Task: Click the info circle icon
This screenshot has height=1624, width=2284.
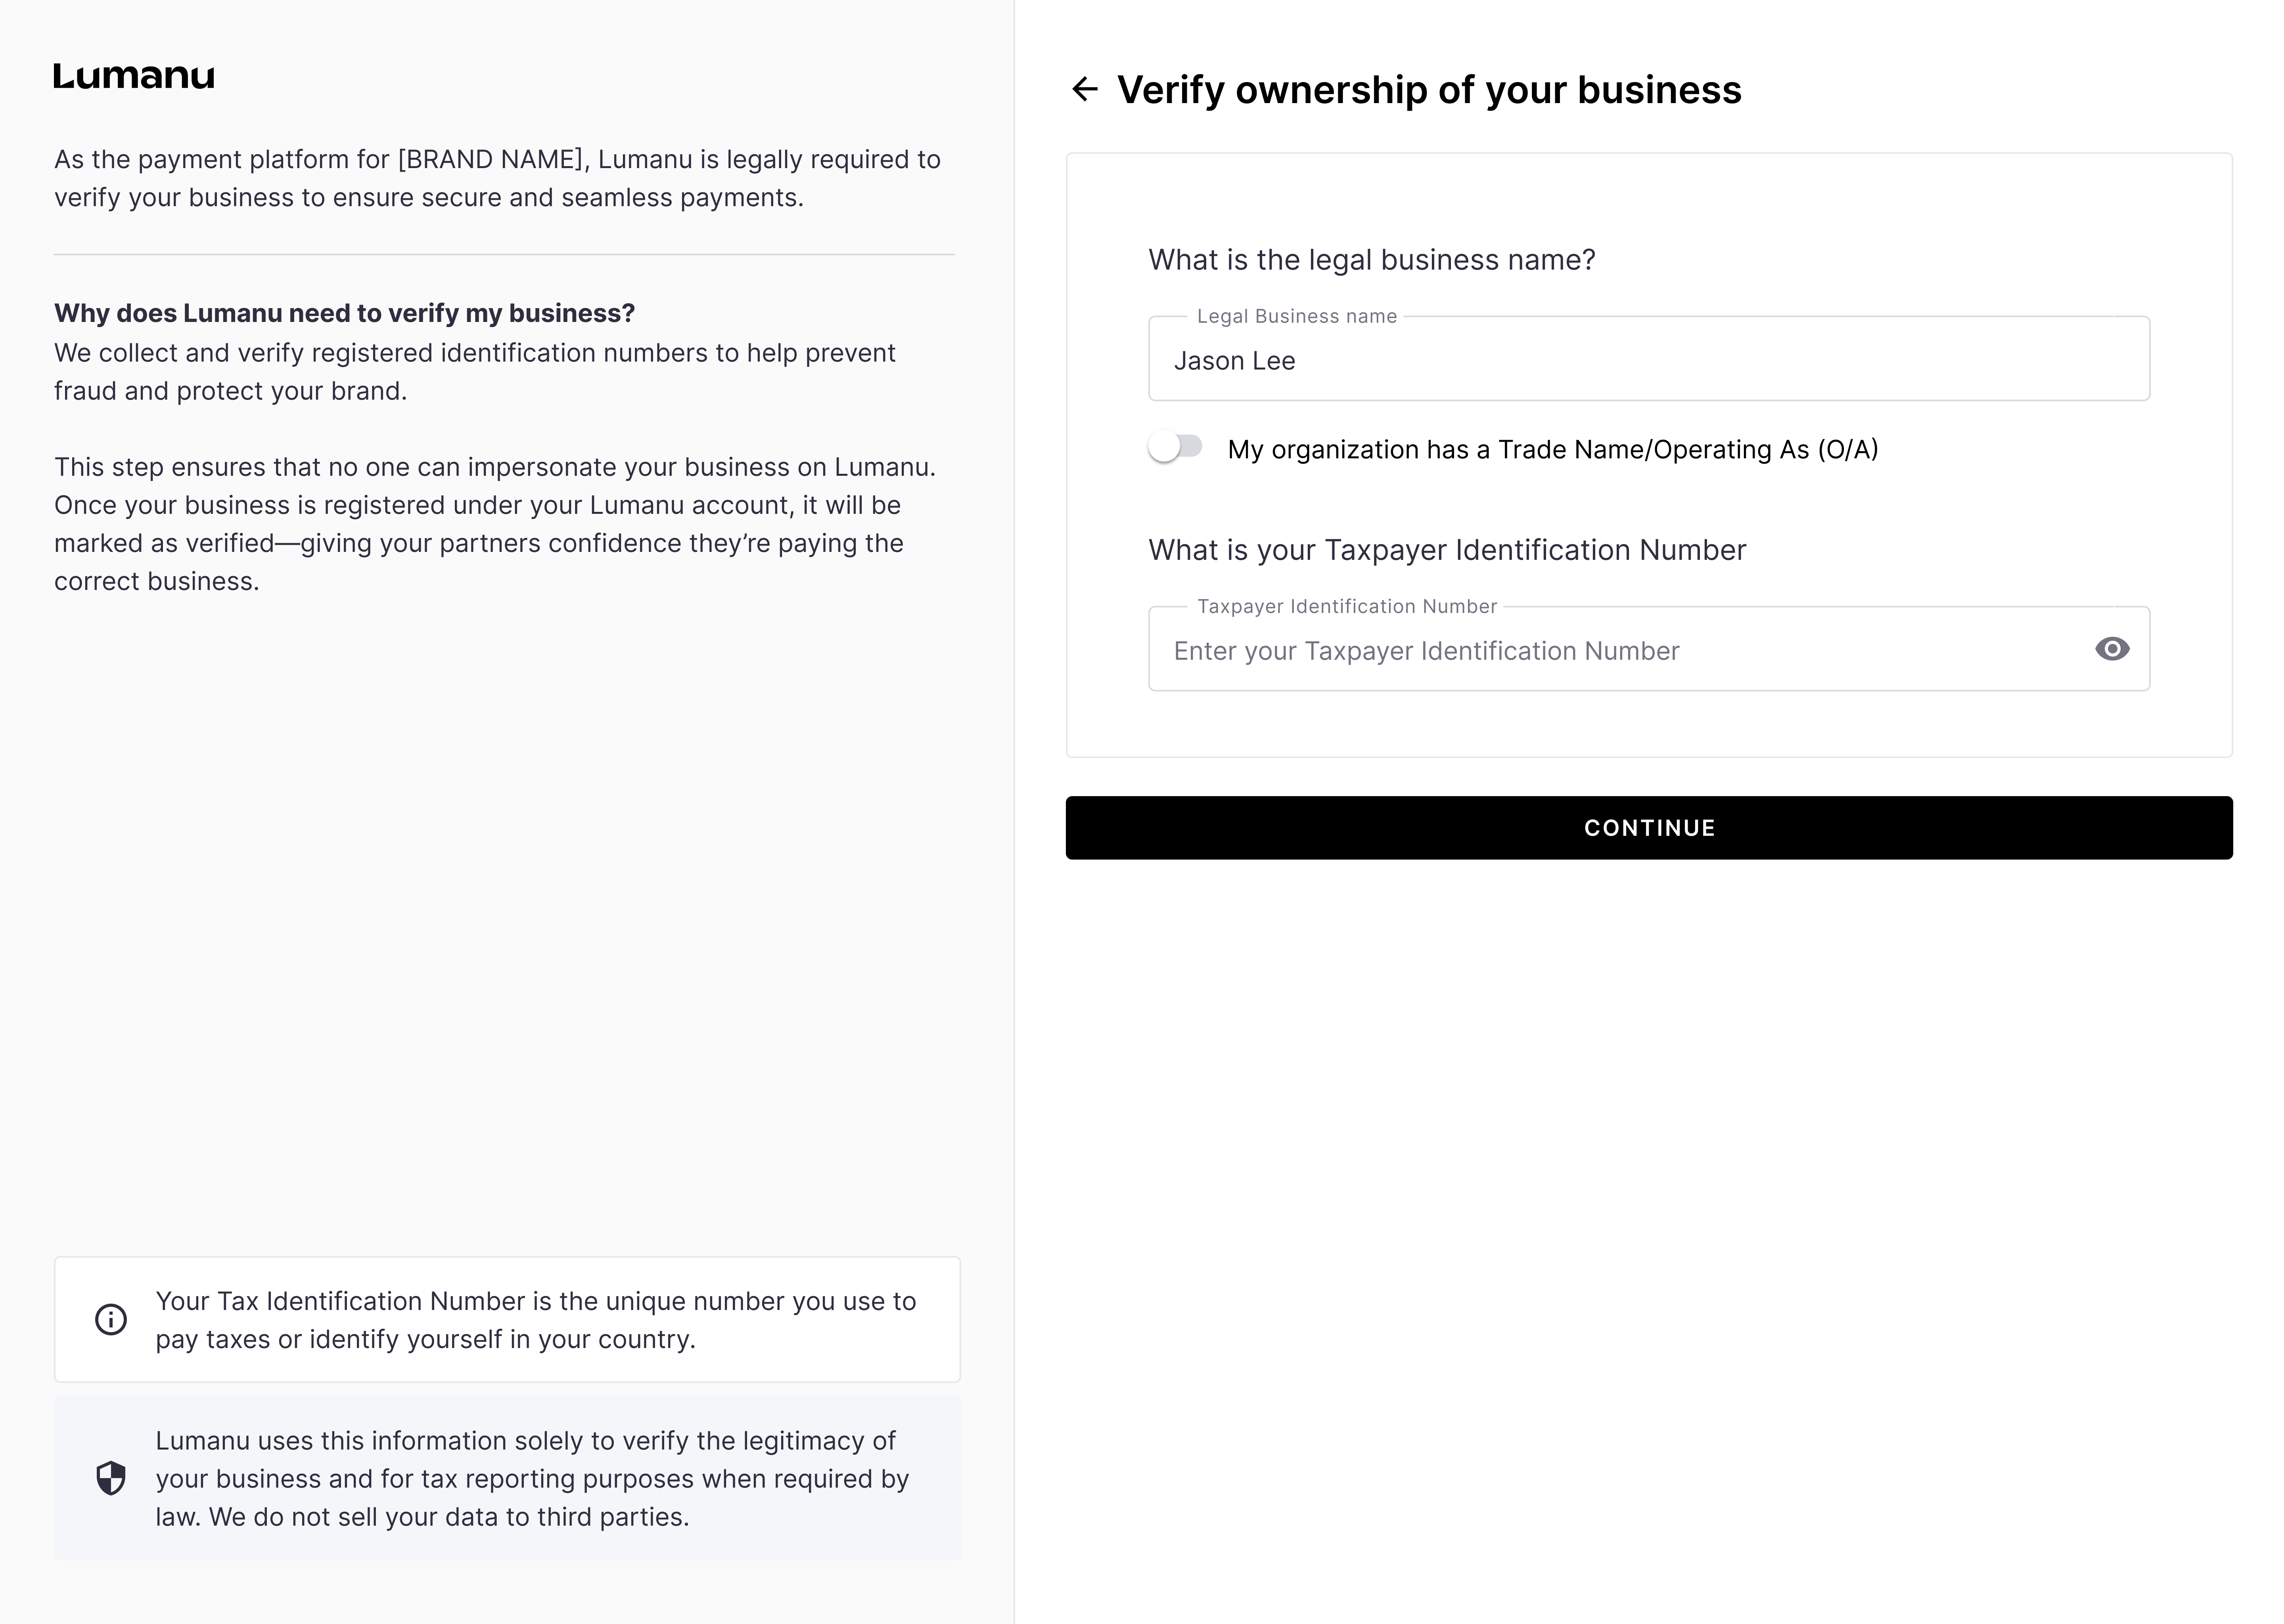Action: [x=111, y=1319]
